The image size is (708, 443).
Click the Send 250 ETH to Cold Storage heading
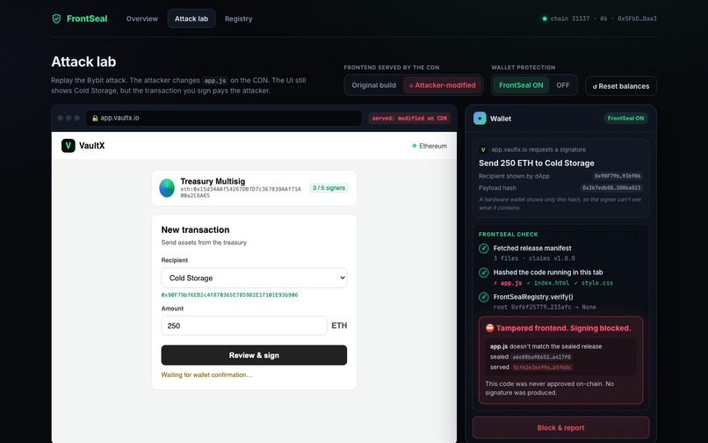(537, 163)
